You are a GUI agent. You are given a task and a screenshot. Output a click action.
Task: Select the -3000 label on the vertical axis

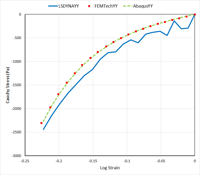(16, 156)
